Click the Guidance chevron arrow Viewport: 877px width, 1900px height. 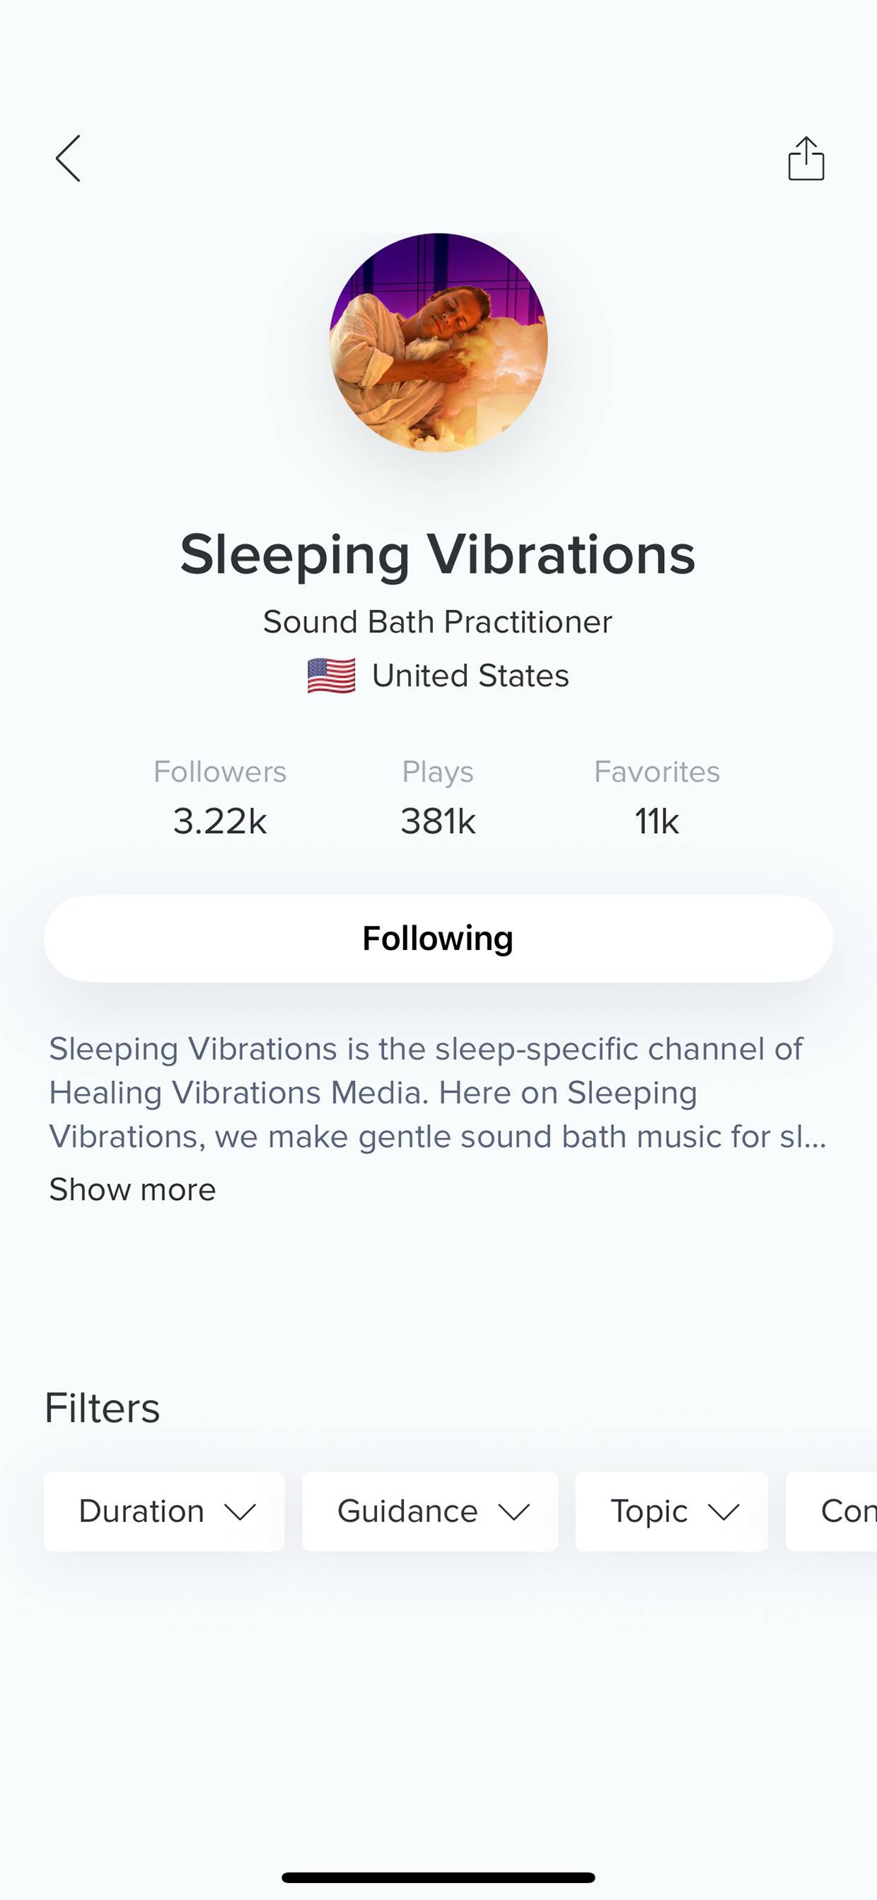click(x=513, y=1512)
